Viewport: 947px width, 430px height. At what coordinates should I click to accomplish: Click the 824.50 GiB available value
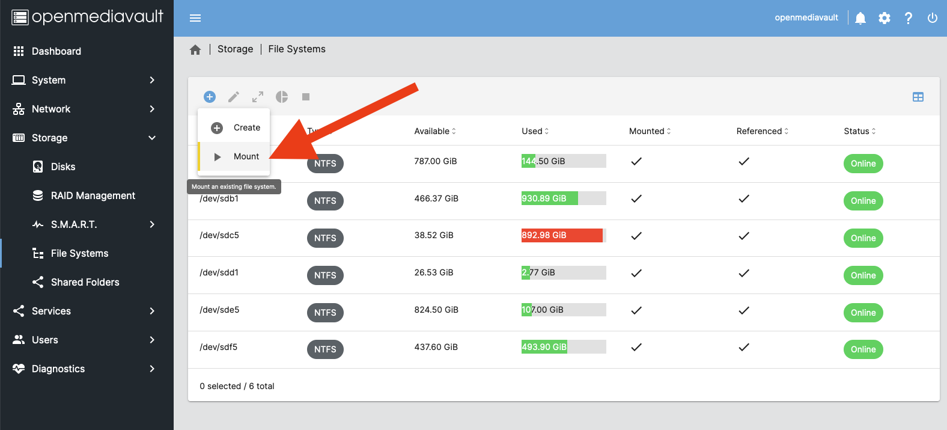click(x=436, y=310)
